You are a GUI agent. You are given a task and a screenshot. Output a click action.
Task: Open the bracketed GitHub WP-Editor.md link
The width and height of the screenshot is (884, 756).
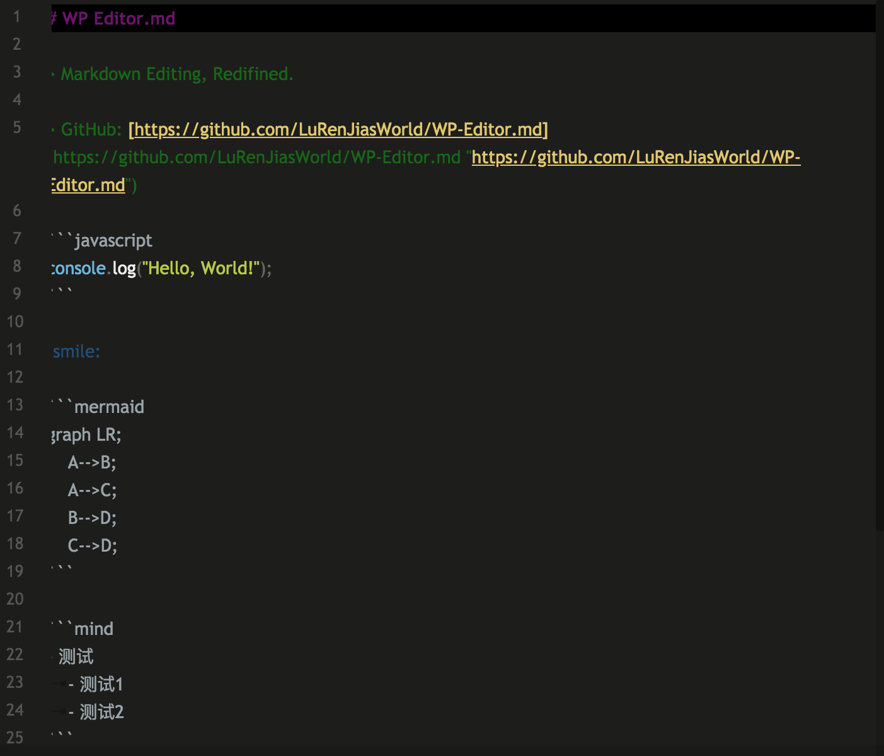click(338, 129)
